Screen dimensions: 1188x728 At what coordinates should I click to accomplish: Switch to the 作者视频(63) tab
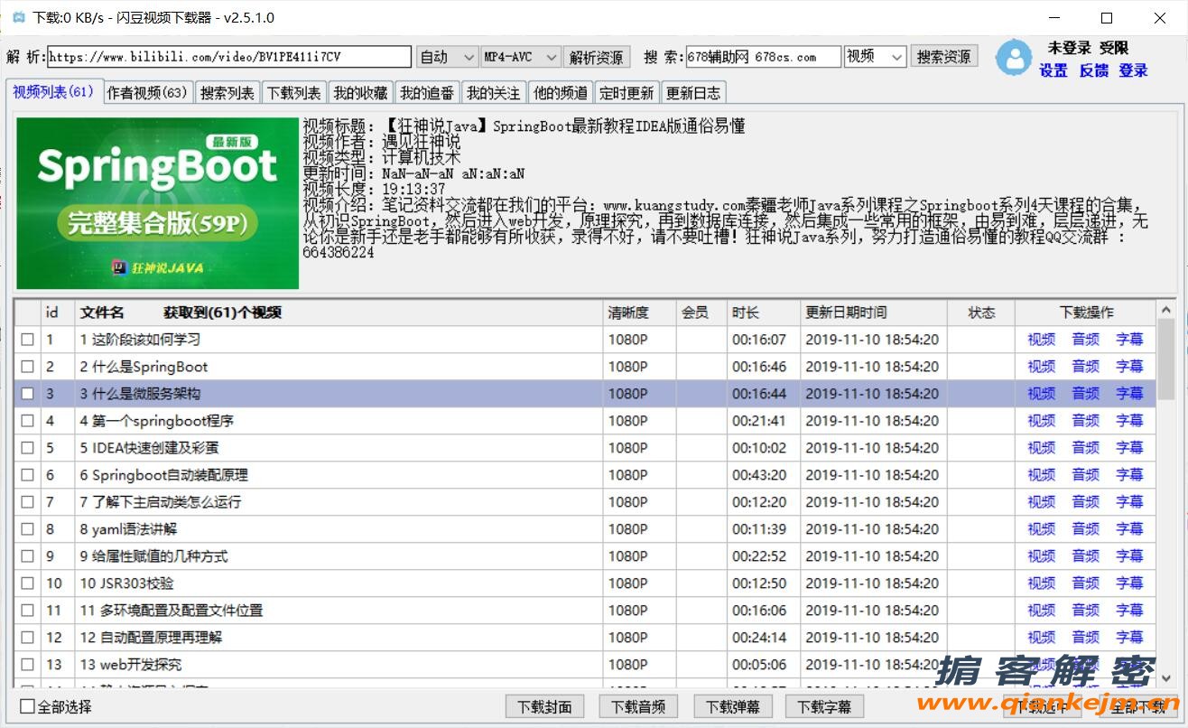click(146, 93)
